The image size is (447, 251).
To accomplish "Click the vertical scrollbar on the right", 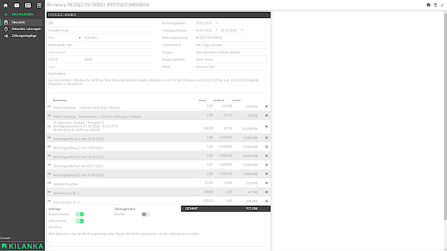I will coord(446,116).
